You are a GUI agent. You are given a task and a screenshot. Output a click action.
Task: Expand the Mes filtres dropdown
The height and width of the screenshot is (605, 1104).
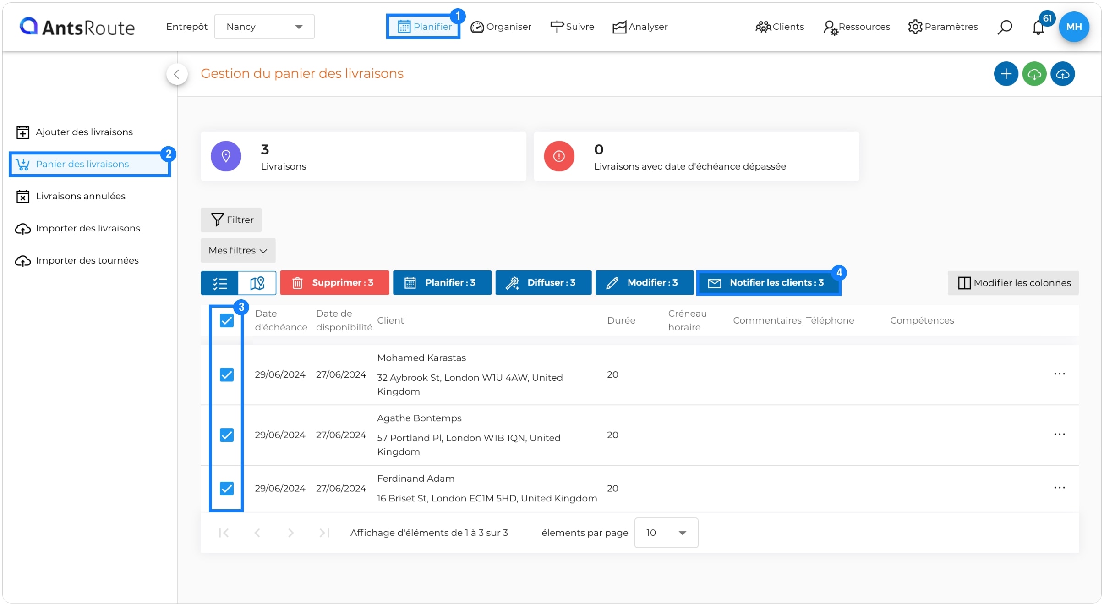pos(238,250)
